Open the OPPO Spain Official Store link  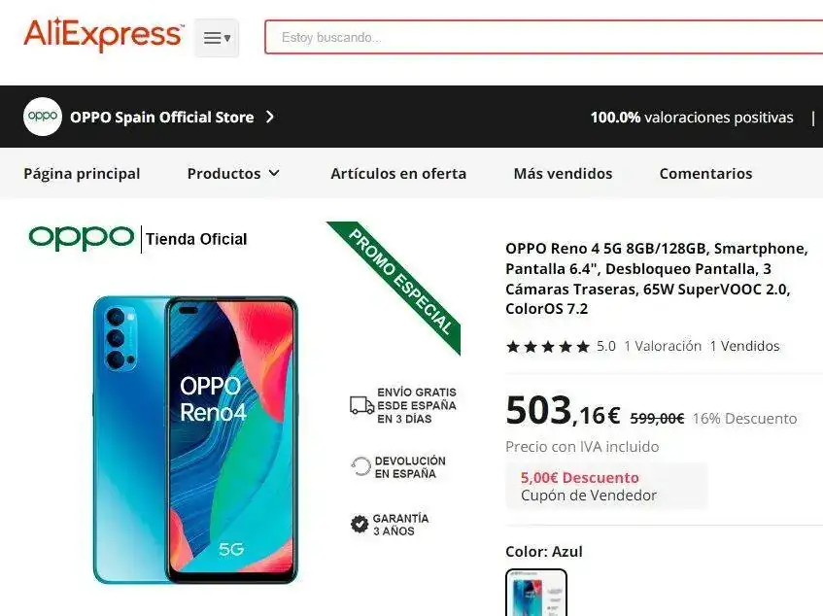[x=161, y=117]
